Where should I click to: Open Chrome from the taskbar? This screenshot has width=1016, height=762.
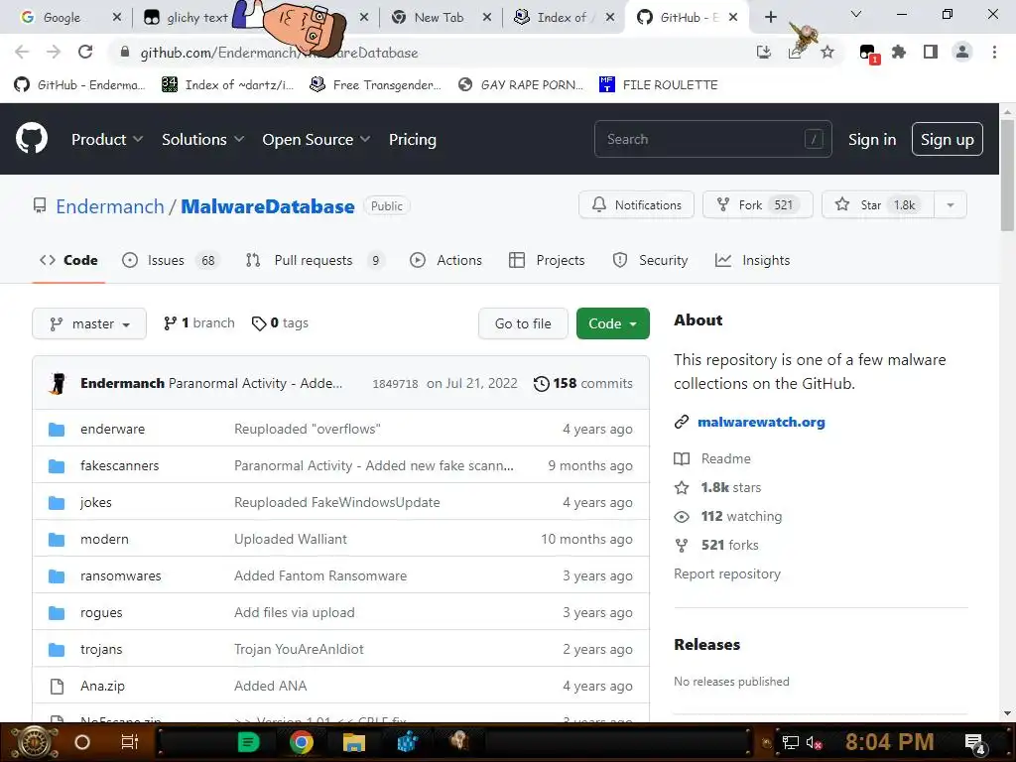click(x=302, y=742)
